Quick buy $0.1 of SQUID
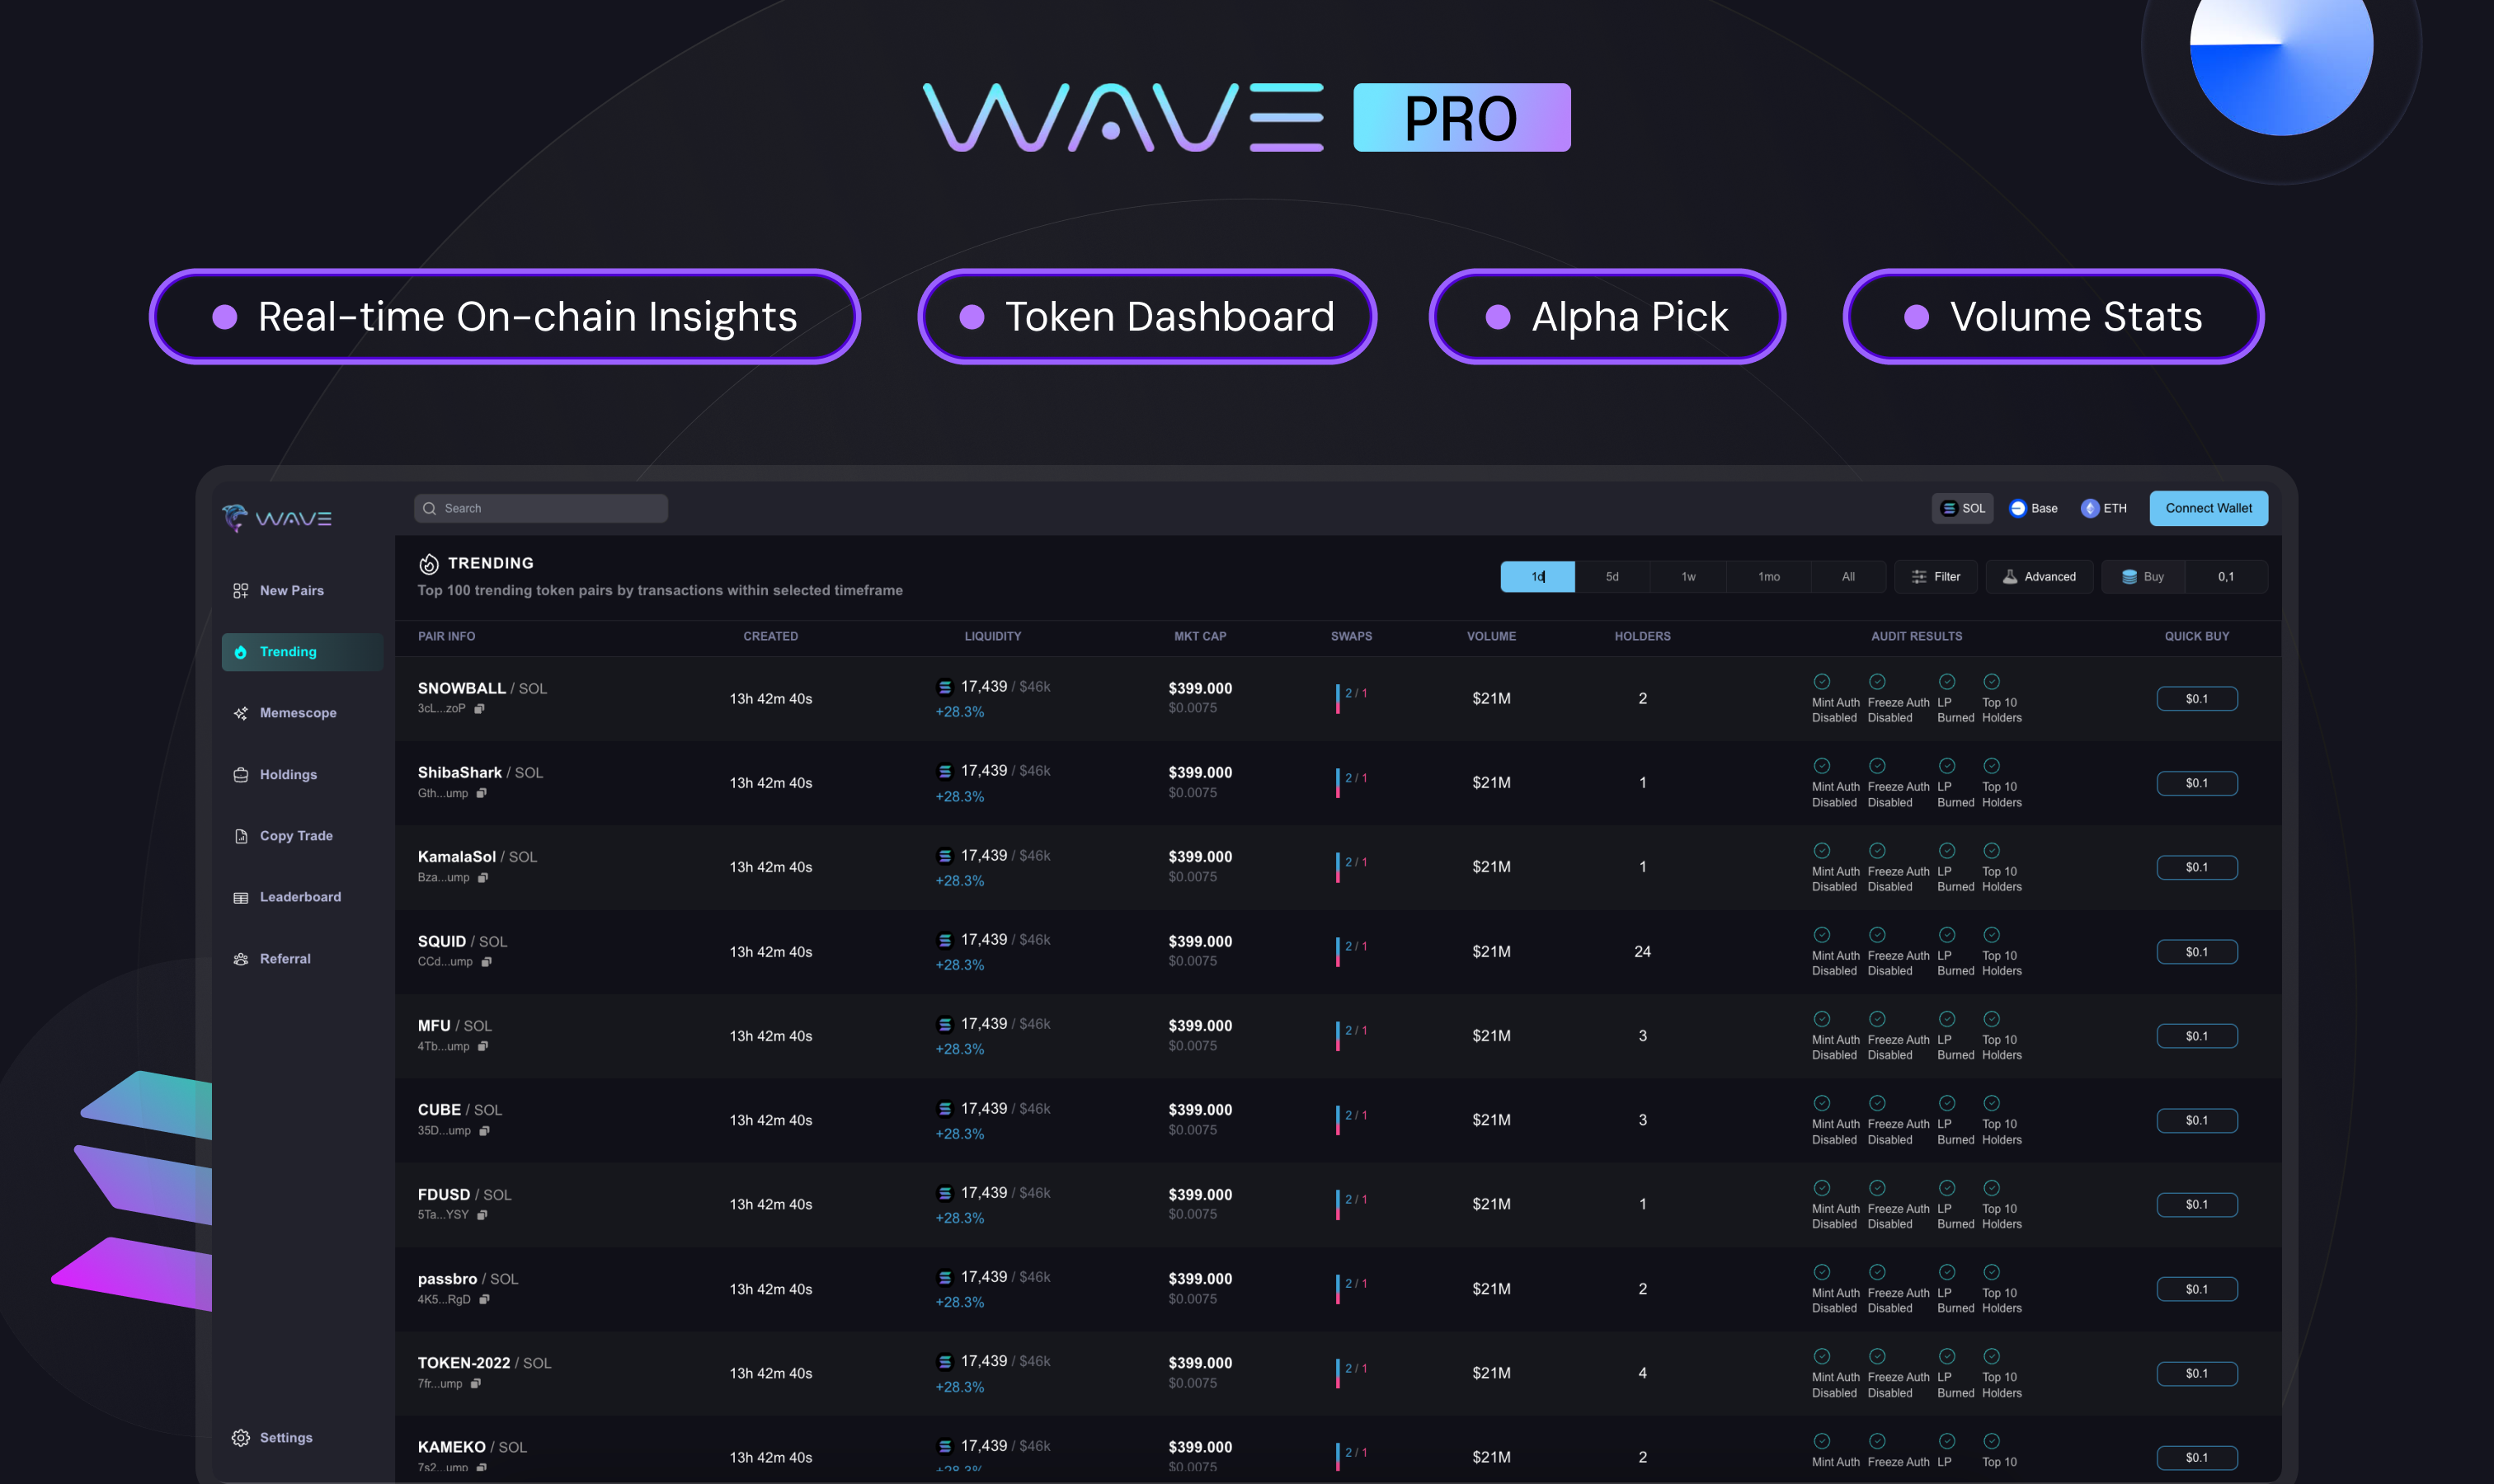Screen dimensions: 2494x1484 coord(2197,952)
